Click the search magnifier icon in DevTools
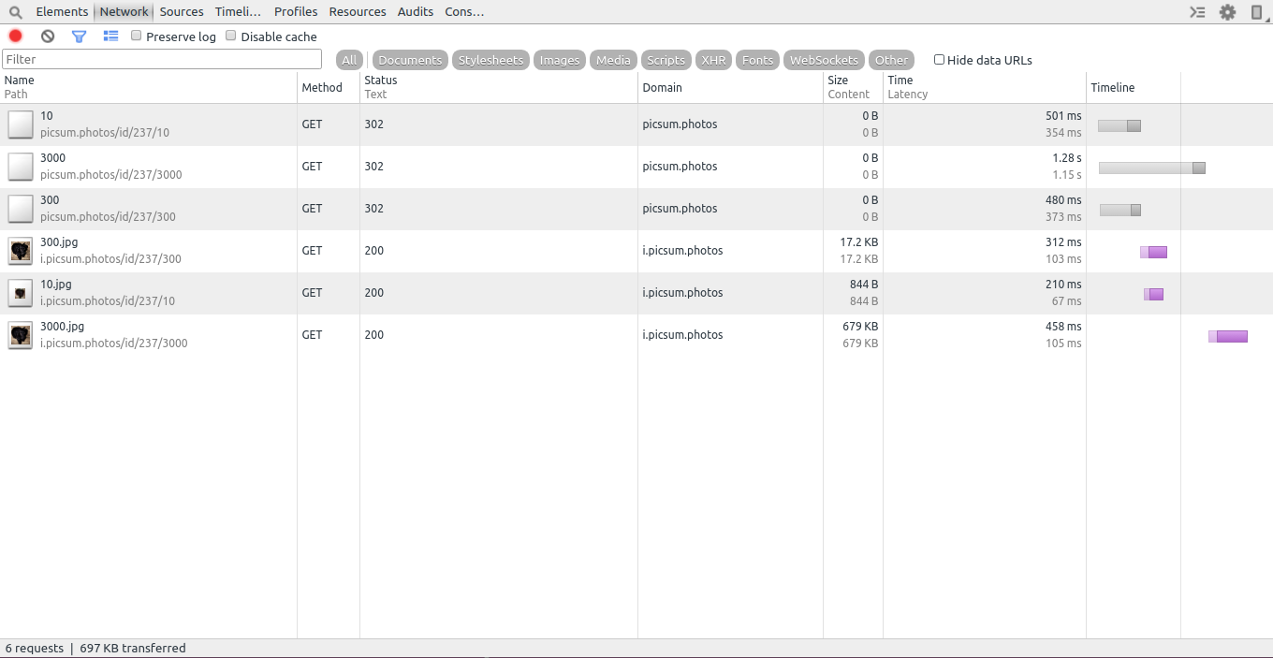 click(15, 12)
